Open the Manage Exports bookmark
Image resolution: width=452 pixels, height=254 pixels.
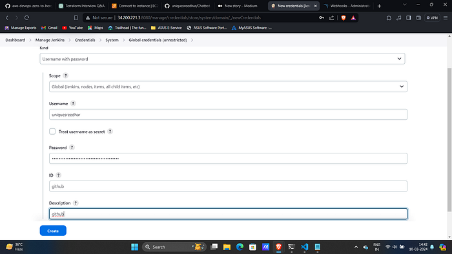[x=21, y=28]
